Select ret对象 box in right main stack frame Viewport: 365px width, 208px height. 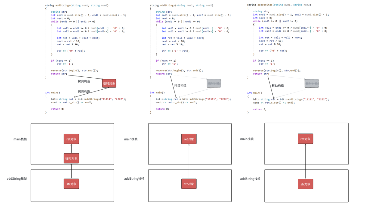(305, 139)
